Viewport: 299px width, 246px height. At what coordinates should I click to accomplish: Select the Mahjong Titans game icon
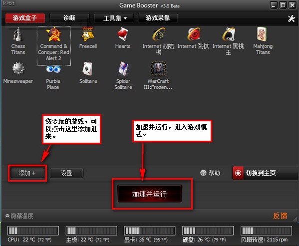pyautogui.click(x=262, y=34)
